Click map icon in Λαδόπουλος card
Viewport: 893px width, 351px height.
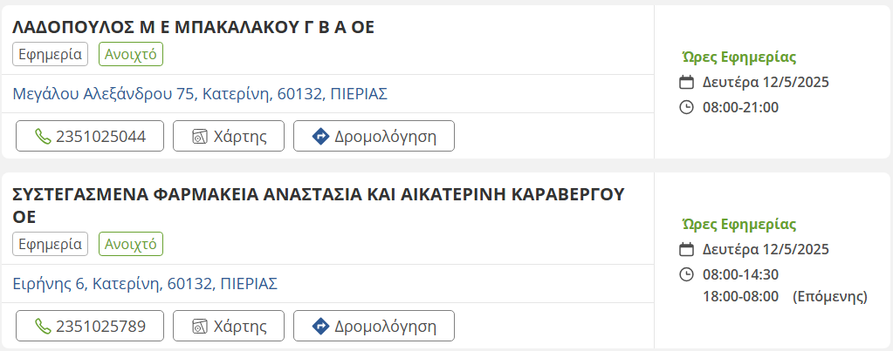200,136
